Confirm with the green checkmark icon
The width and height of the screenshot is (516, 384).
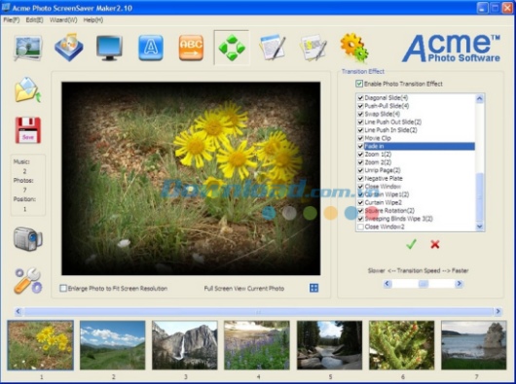click(411, 244)
